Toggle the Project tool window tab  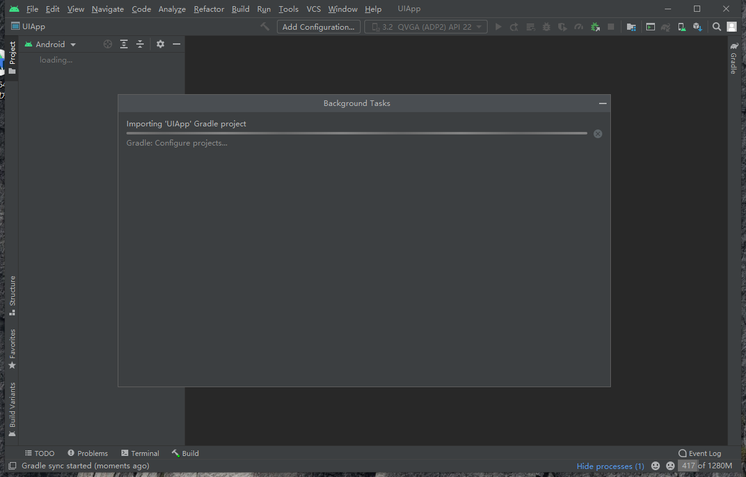tap(12, 58)
